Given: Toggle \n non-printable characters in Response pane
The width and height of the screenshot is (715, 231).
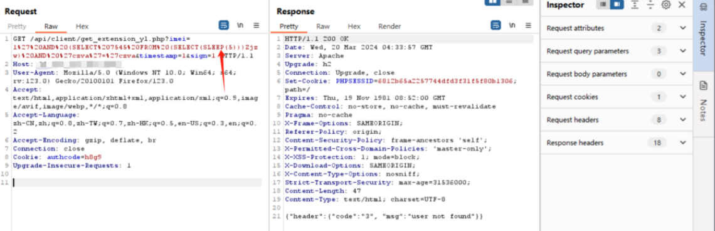Looking at the screenshot, I should click(512, 26).
